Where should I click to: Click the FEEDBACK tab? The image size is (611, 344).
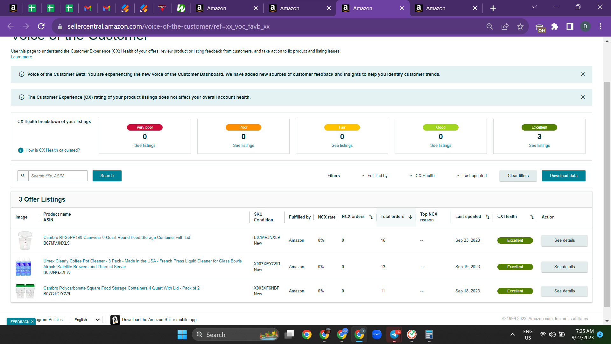[x=21, y=322]
